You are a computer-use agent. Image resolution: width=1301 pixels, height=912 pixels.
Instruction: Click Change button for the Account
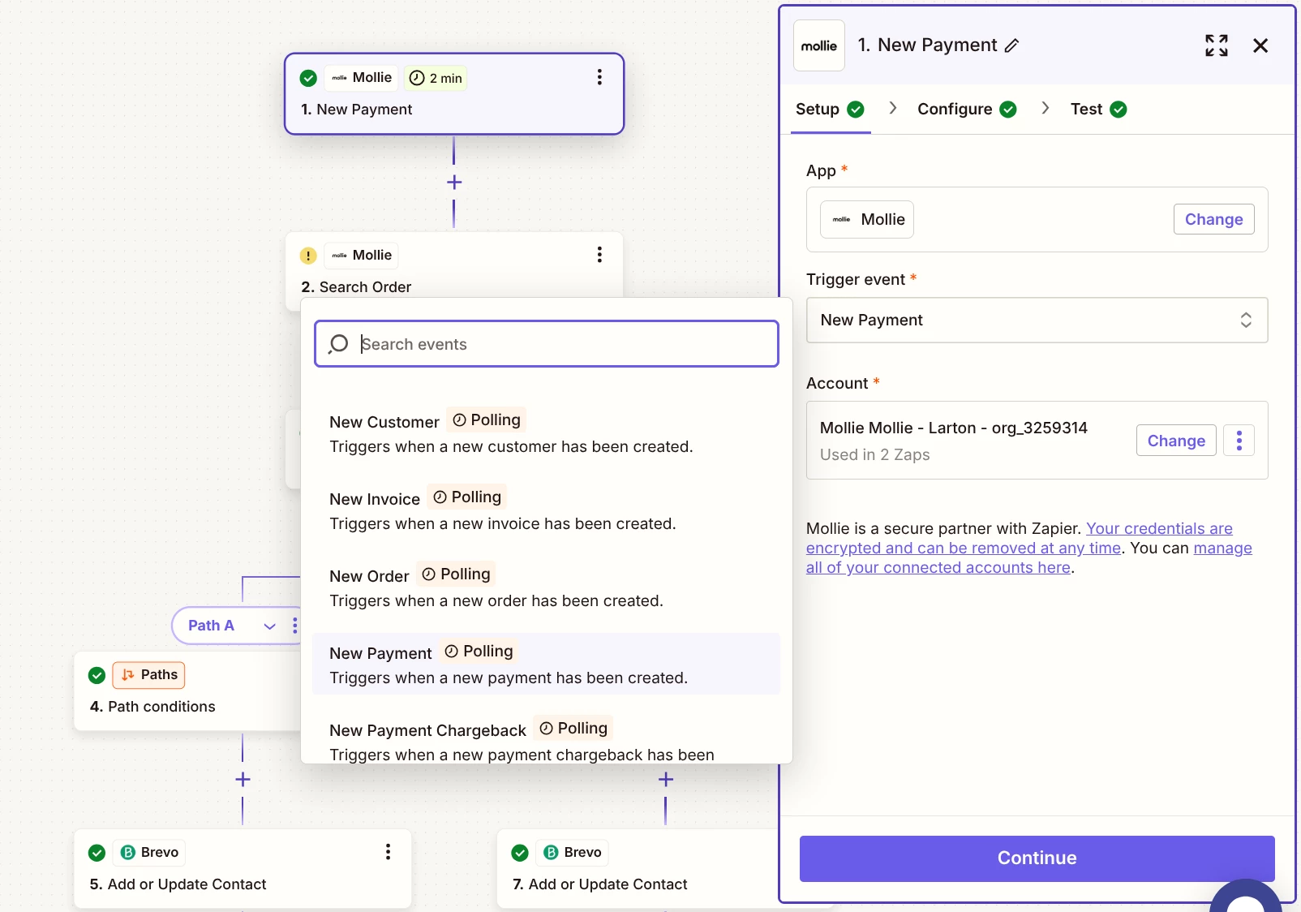pos(1176,441)
